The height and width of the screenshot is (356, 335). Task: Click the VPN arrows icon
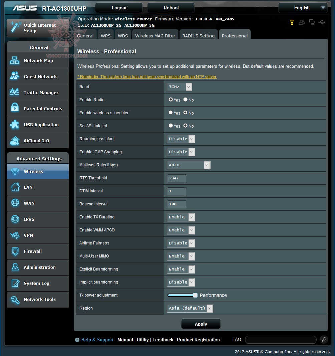(15, 235)
